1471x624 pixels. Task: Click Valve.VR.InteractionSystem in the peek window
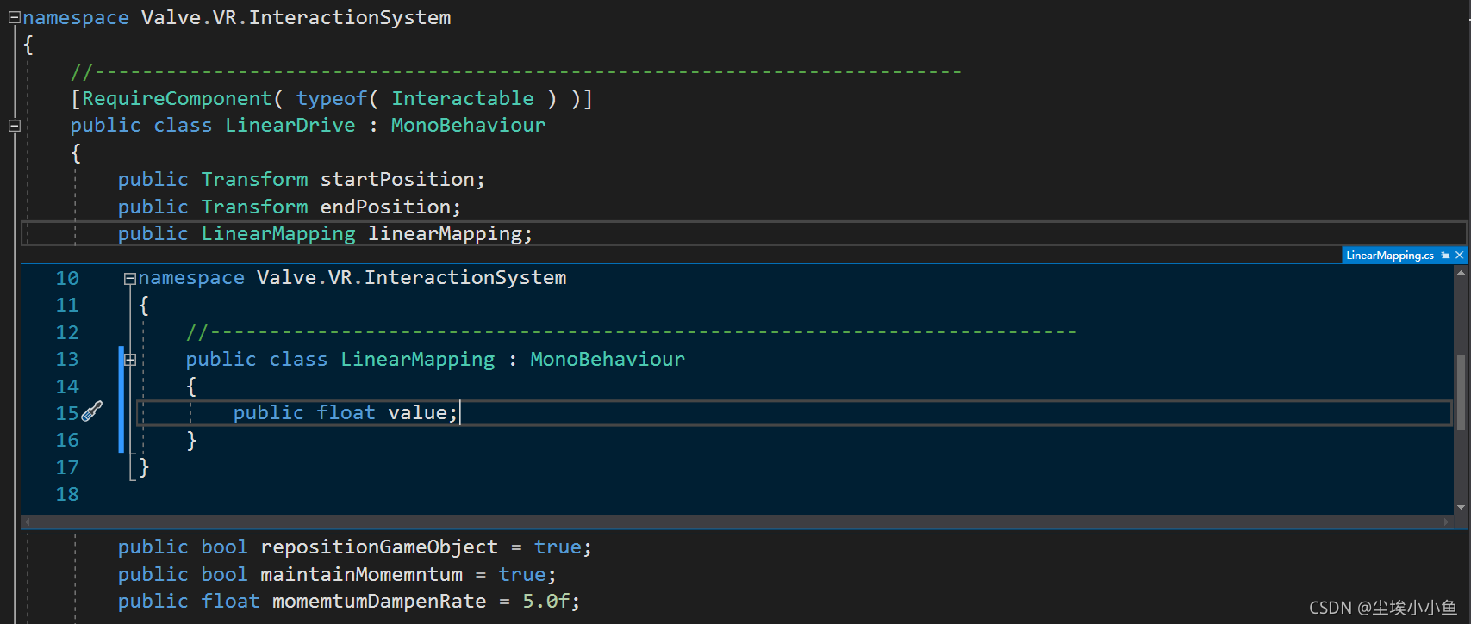(412, 278)
